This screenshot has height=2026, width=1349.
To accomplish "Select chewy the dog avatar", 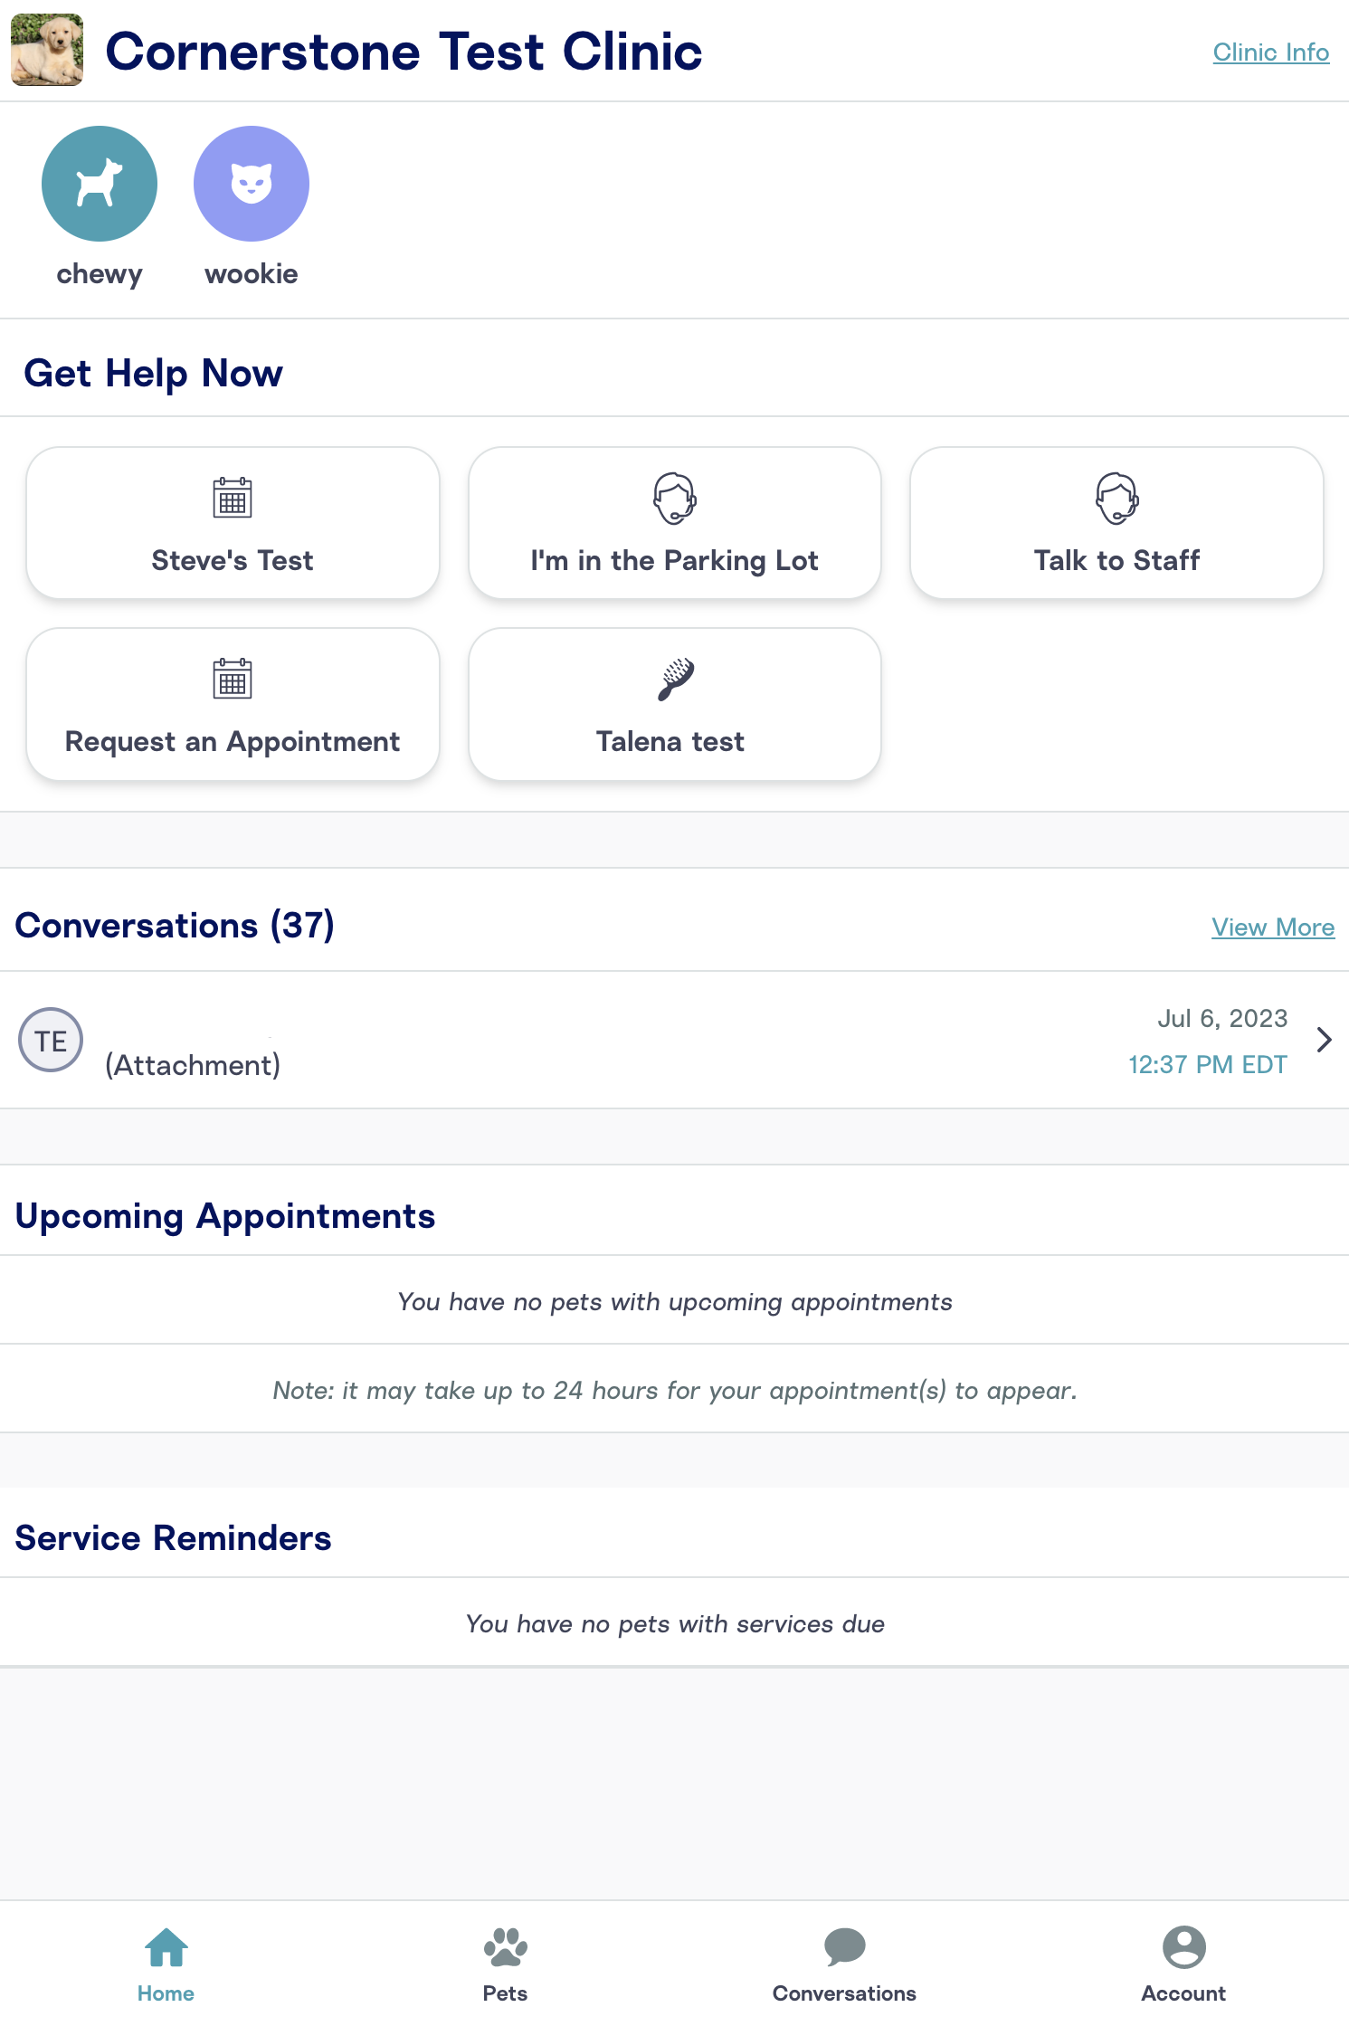I will coord(100,184).
